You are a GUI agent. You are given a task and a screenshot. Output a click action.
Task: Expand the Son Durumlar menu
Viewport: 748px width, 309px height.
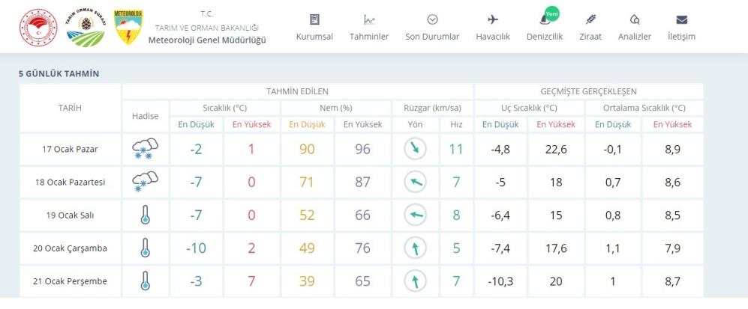pos(431,28)
